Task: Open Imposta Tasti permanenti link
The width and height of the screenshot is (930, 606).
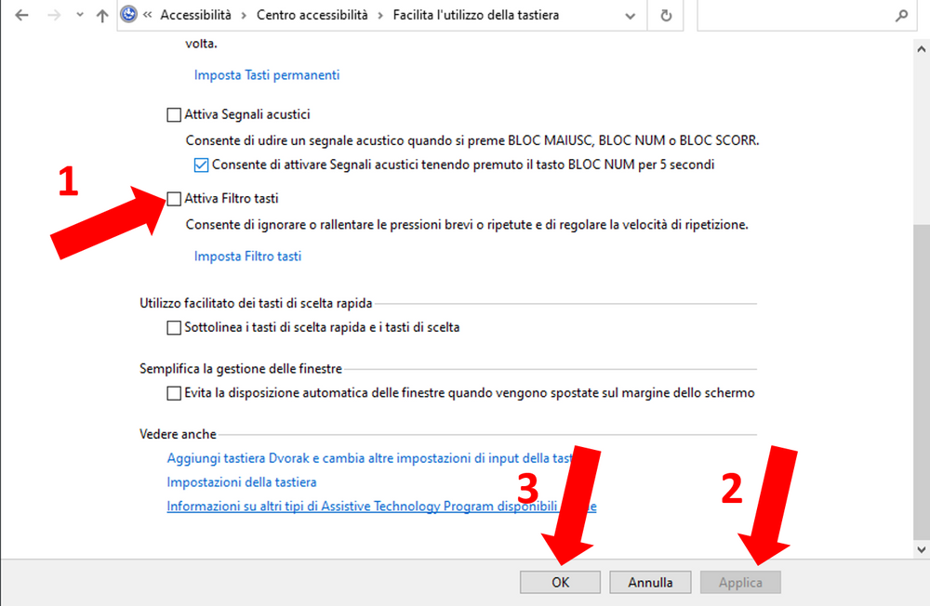Action: click(x=266, y=75)
